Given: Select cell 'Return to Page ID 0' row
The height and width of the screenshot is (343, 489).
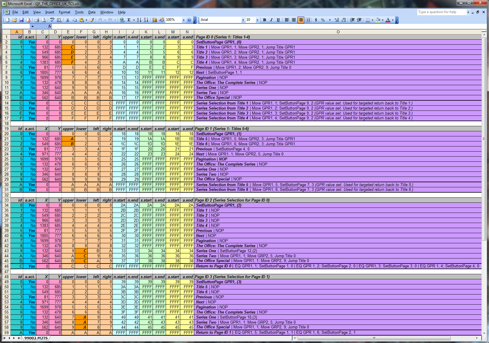Looking at the screenshot, I should coord(338,266).
